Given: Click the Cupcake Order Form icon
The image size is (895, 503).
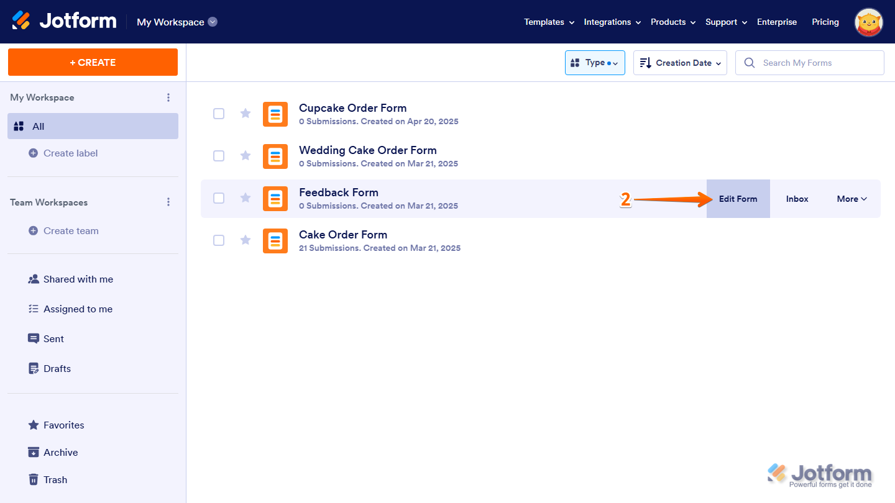Looking at the screenshot, I should point(275,114).
